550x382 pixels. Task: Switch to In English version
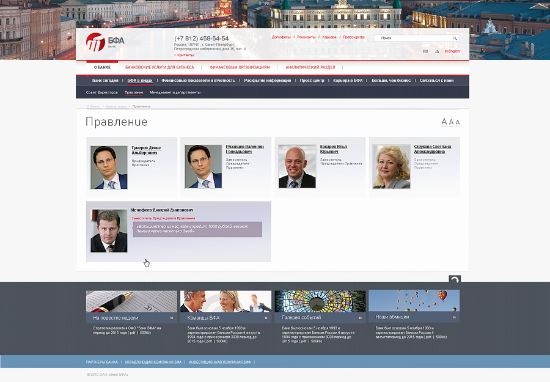452,51
